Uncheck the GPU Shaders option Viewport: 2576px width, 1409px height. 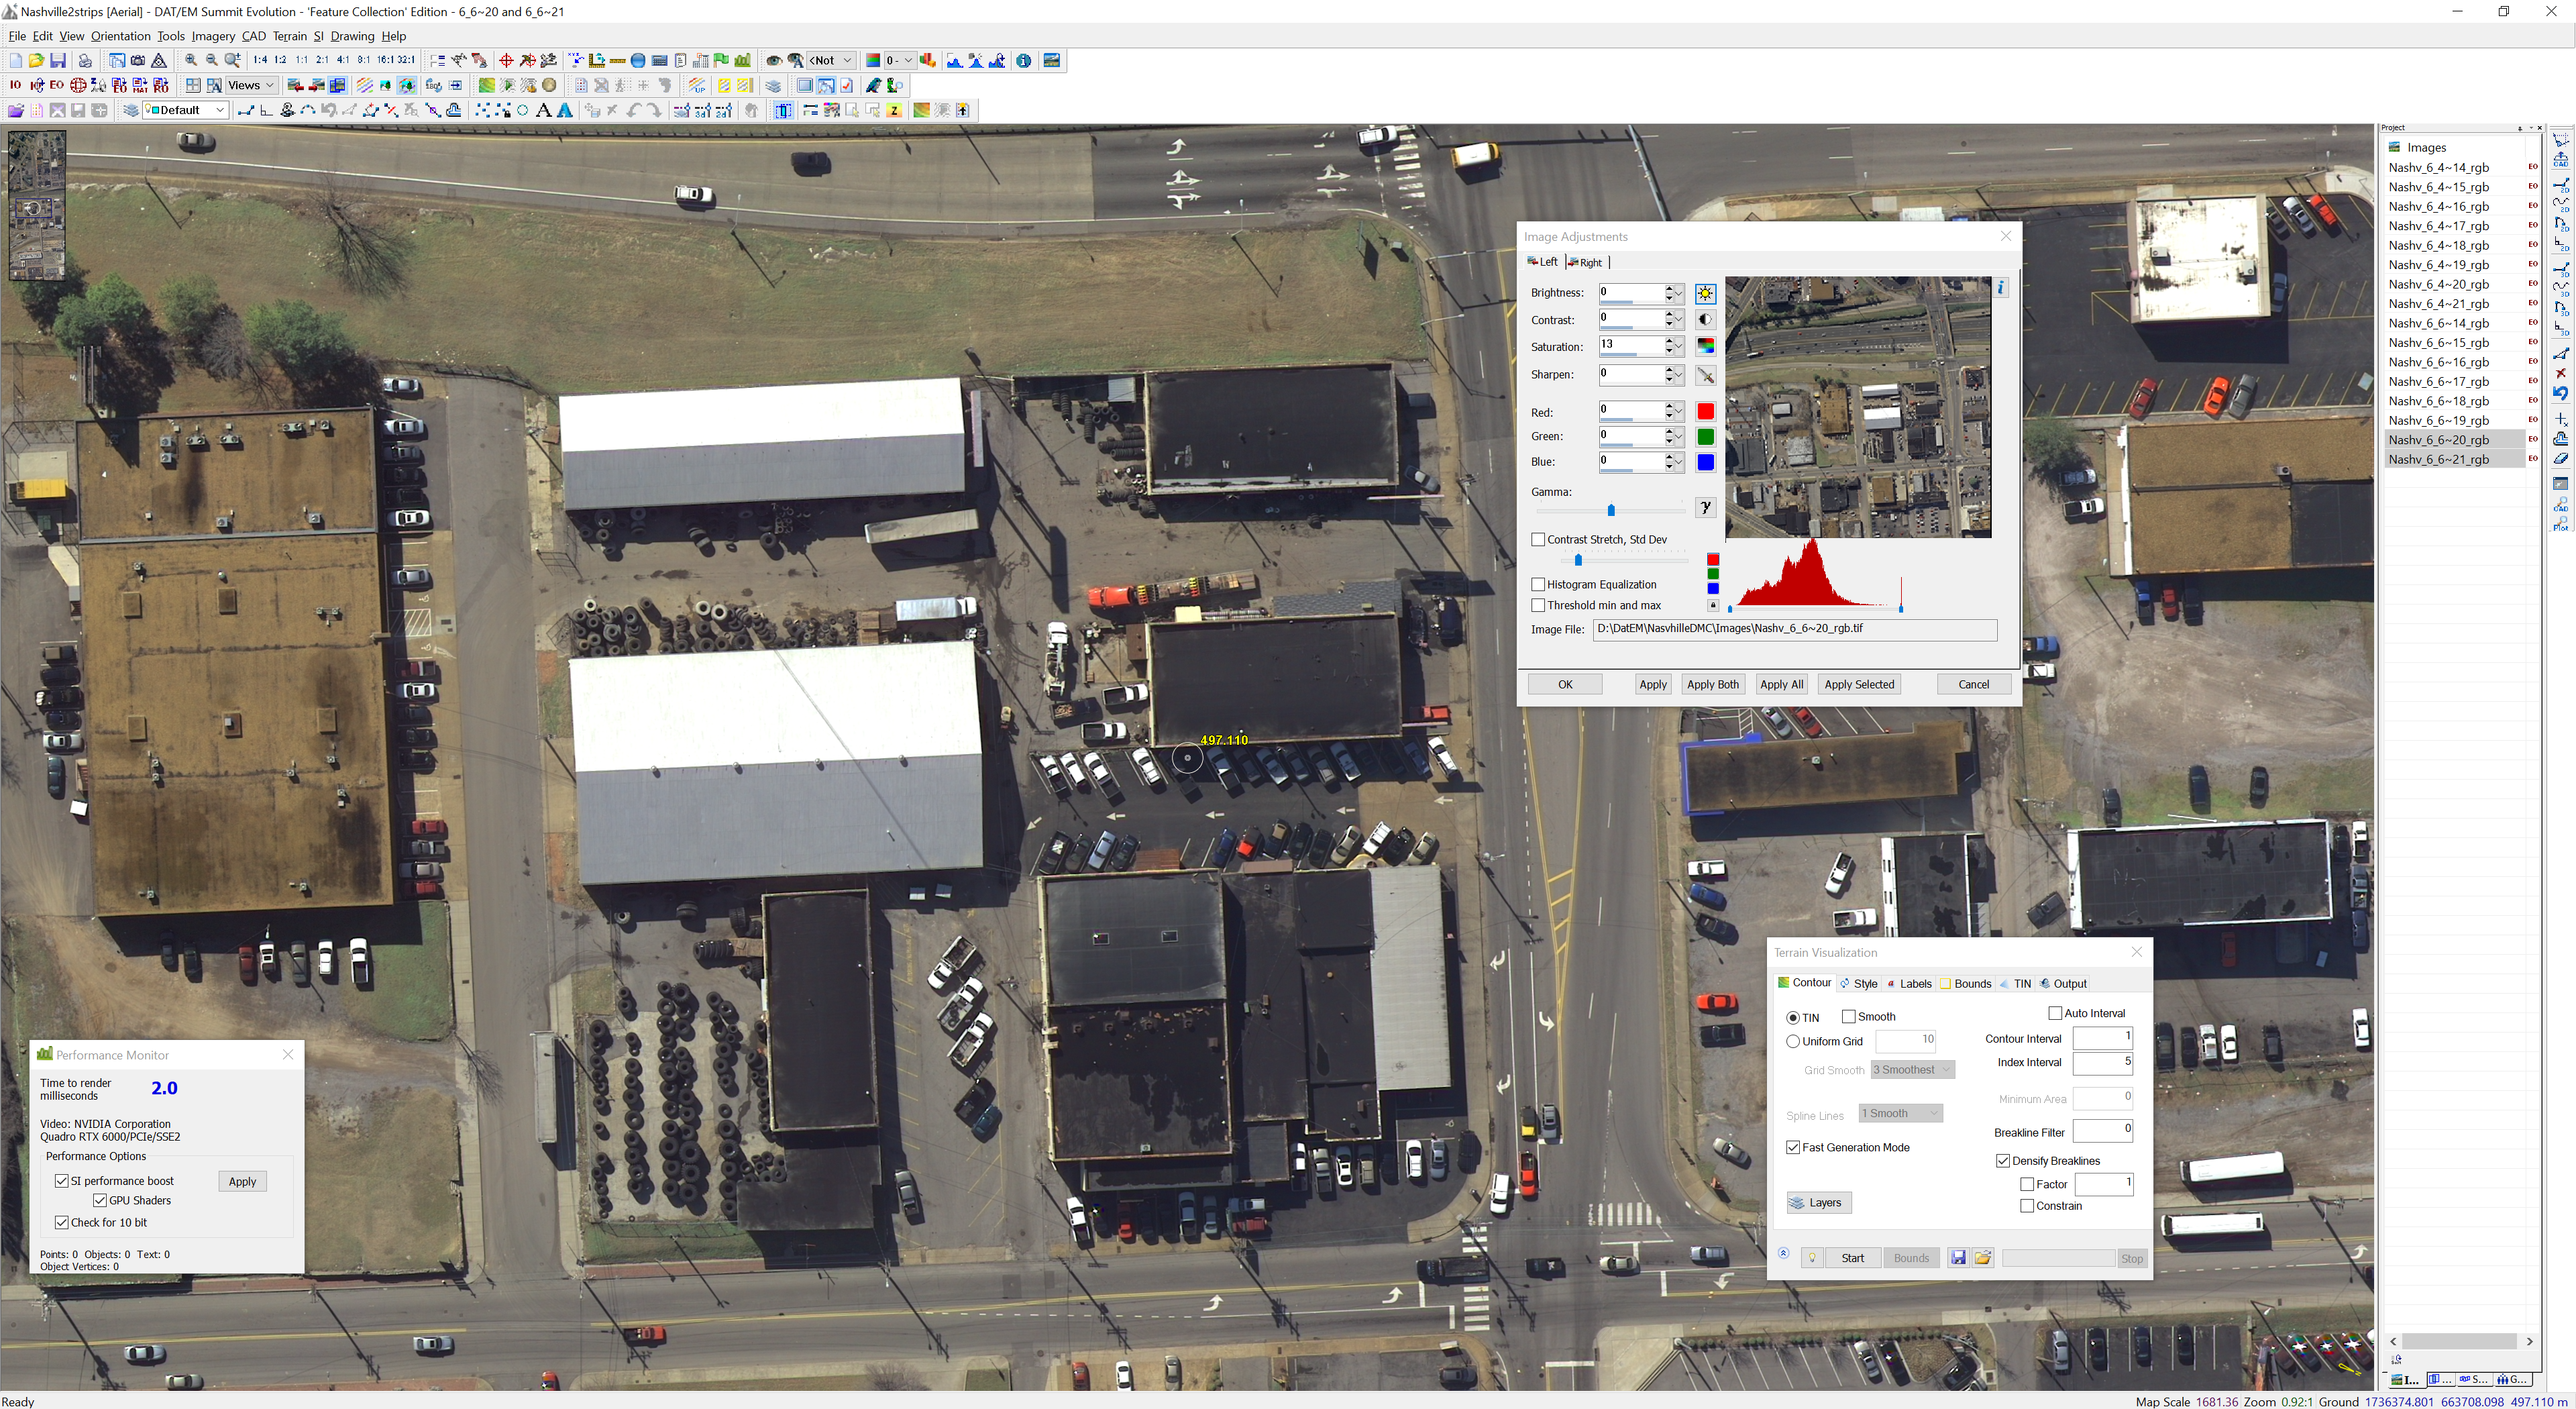click(100, 1200)
